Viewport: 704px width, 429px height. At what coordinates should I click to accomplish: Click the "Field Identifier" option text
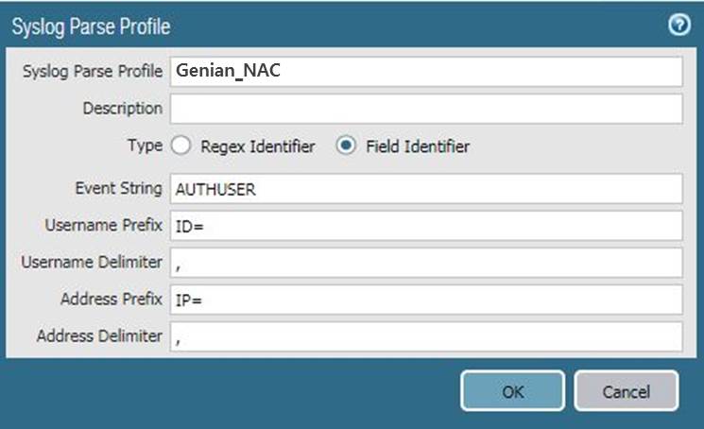pos(417,146)
